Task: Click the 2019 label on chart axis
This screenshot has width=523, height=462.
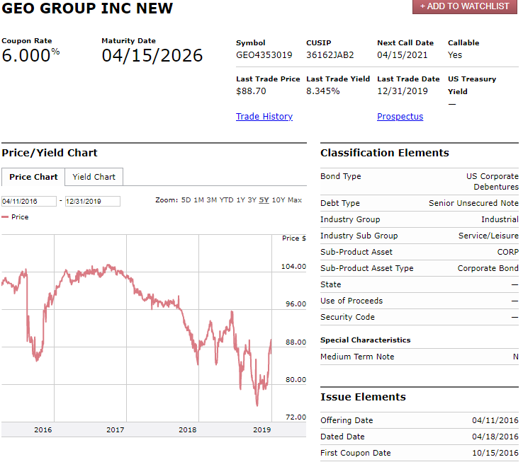Action: click(x=261, y=430)
